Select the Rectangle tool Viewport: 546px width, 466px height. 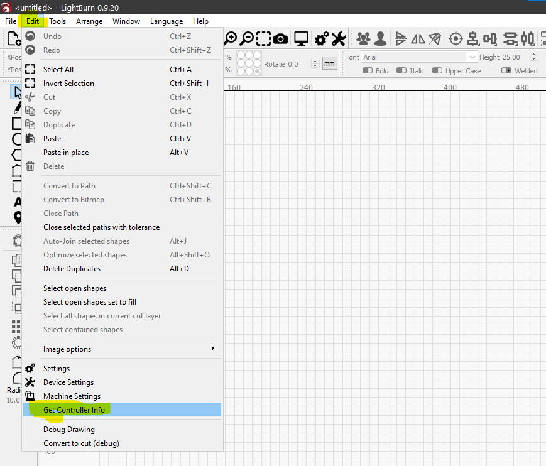pyautogui.click(x=17, y=123)
